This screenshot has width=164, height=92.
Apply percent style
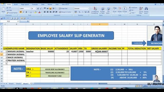(x=79, y=12)
